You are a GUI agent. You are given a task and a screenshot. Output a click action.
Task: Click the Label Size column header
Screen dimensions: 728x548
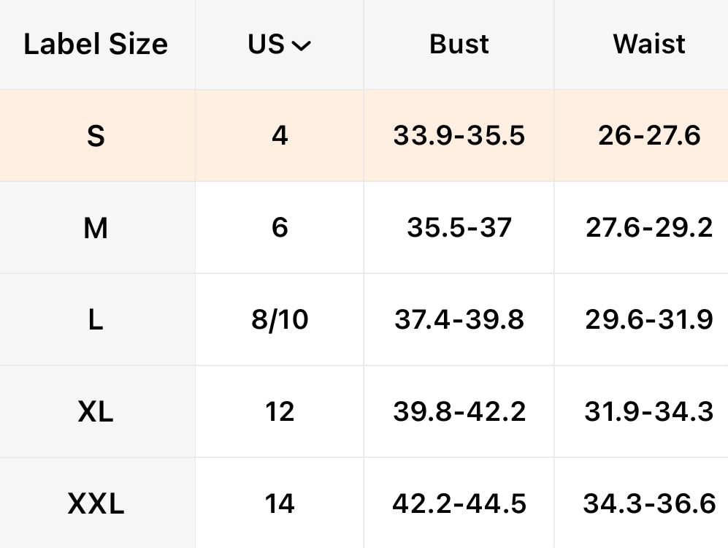96,45
